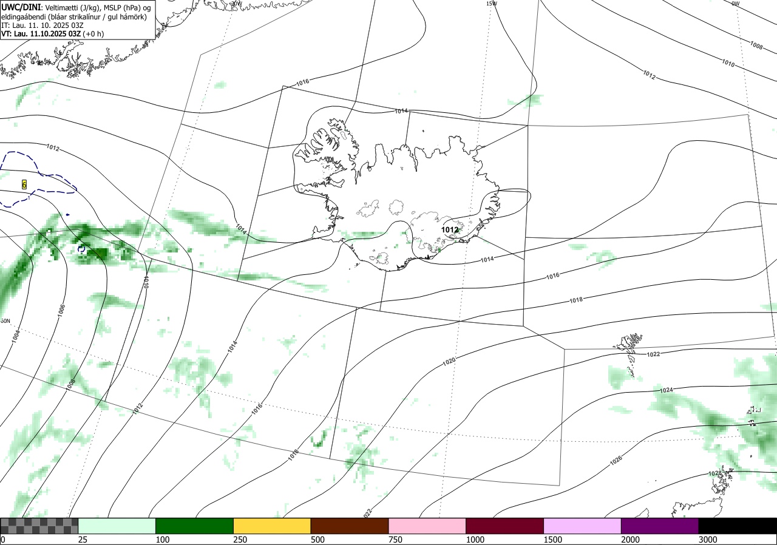Choose the light lilac 1500–2000 legend swatch
This screenshot has height=545, width=777.
(x=583, y=526)
